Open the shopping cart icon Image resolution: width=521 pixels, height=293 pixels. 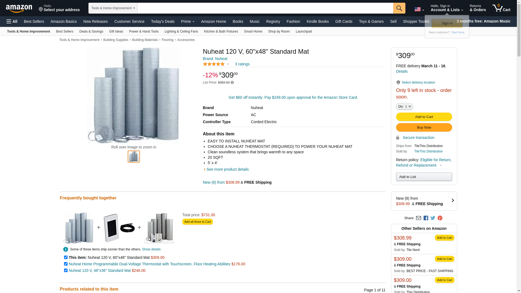click(501, 8)
